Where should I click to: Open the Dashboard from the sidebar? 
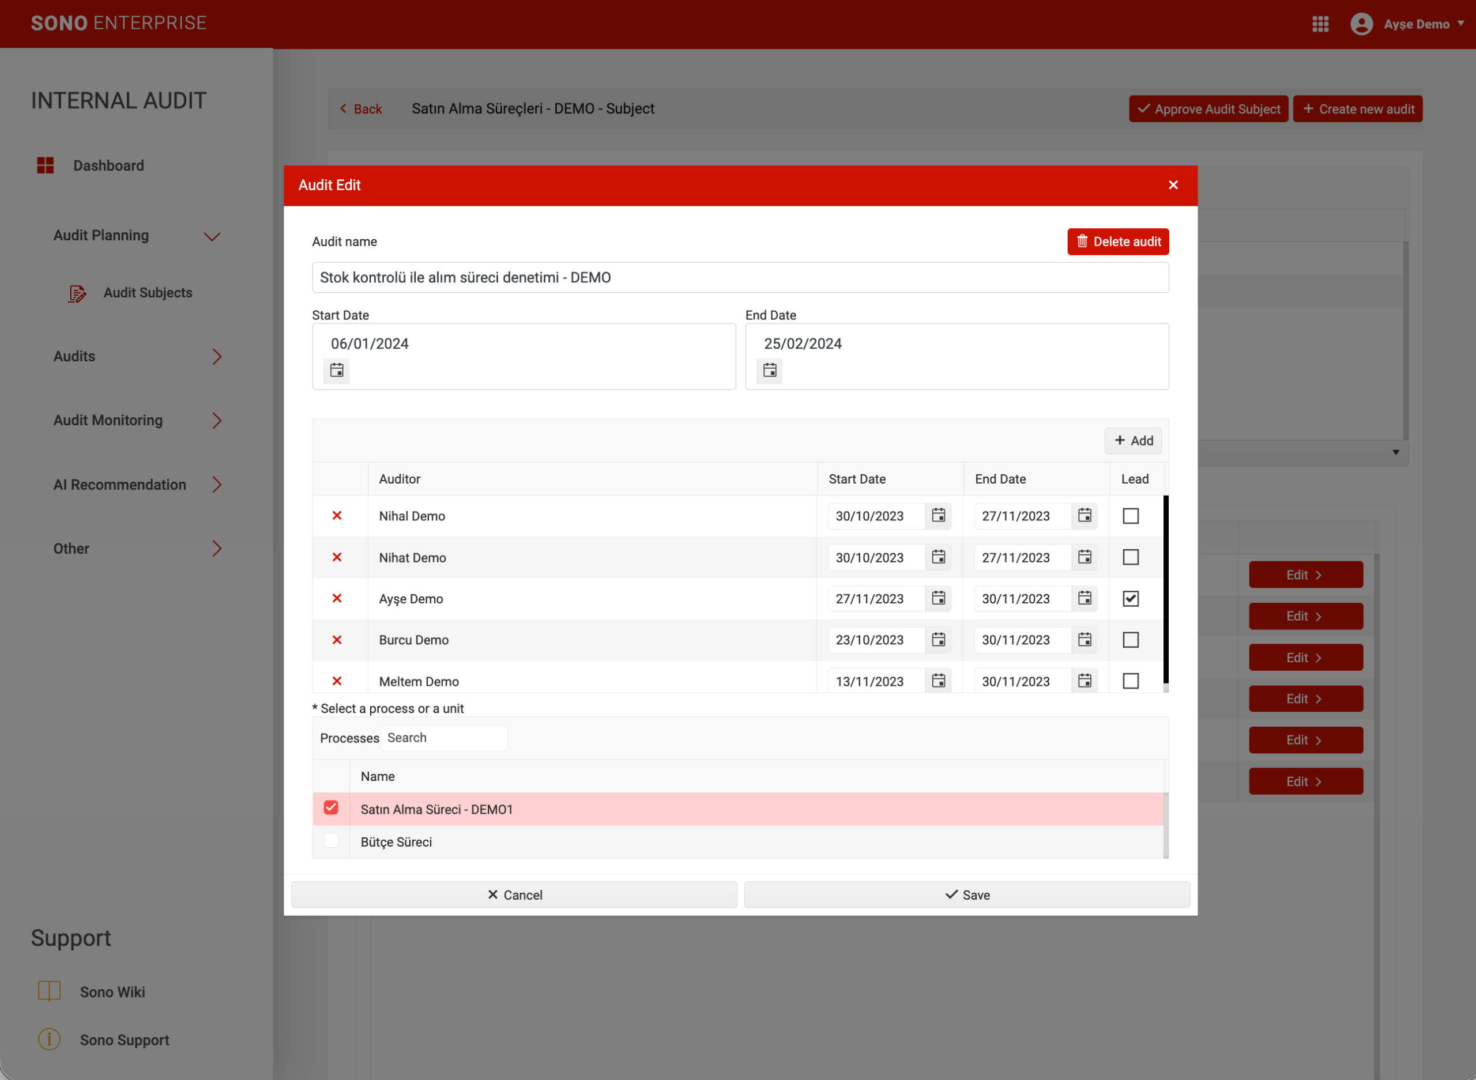coord(108,165)
